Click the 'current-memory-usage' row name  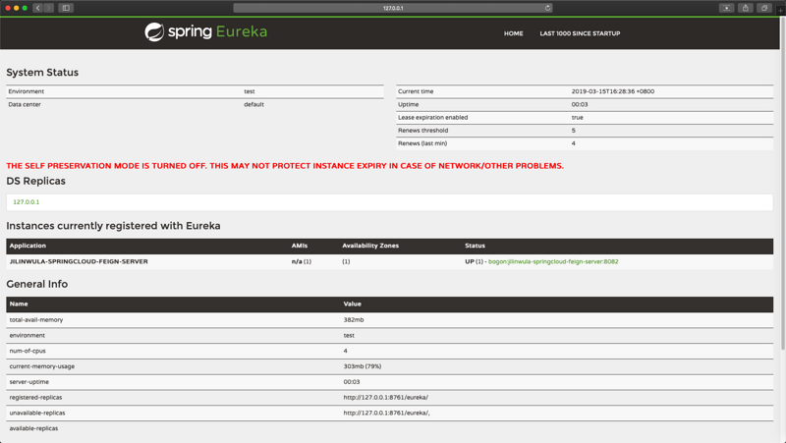point(42,366)
